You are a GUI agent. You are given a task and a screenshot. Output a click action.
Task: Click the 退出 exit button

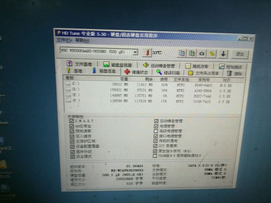(240, 55)
